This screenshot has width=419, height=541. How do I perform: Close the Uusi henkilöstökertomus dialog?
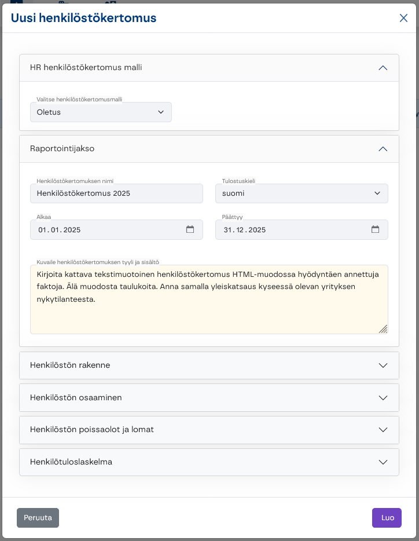click(x=403, y=18)
